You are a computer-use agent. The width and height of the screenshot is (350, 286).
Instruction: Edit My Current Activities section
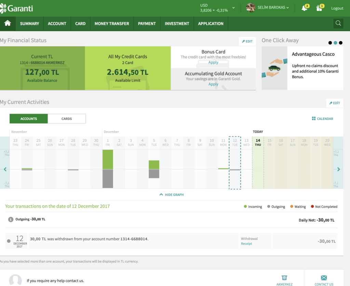(x=335, y=103)
